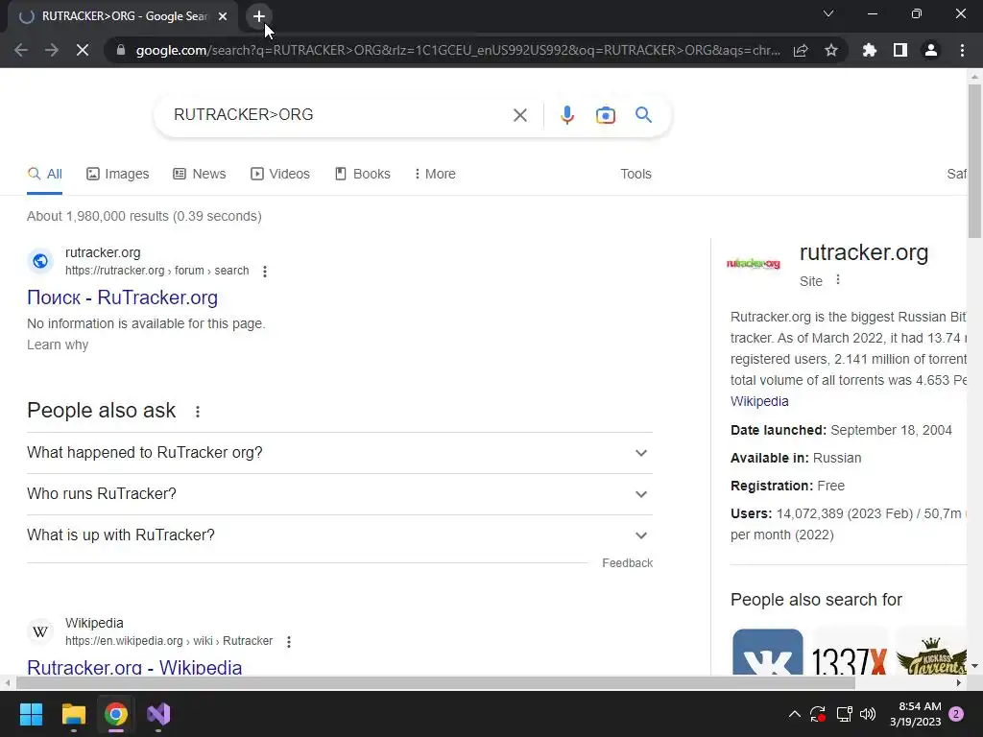Viewport: 983px width, 737px height.
Task: Open Chrome three-dot menu
Action: 962,50
